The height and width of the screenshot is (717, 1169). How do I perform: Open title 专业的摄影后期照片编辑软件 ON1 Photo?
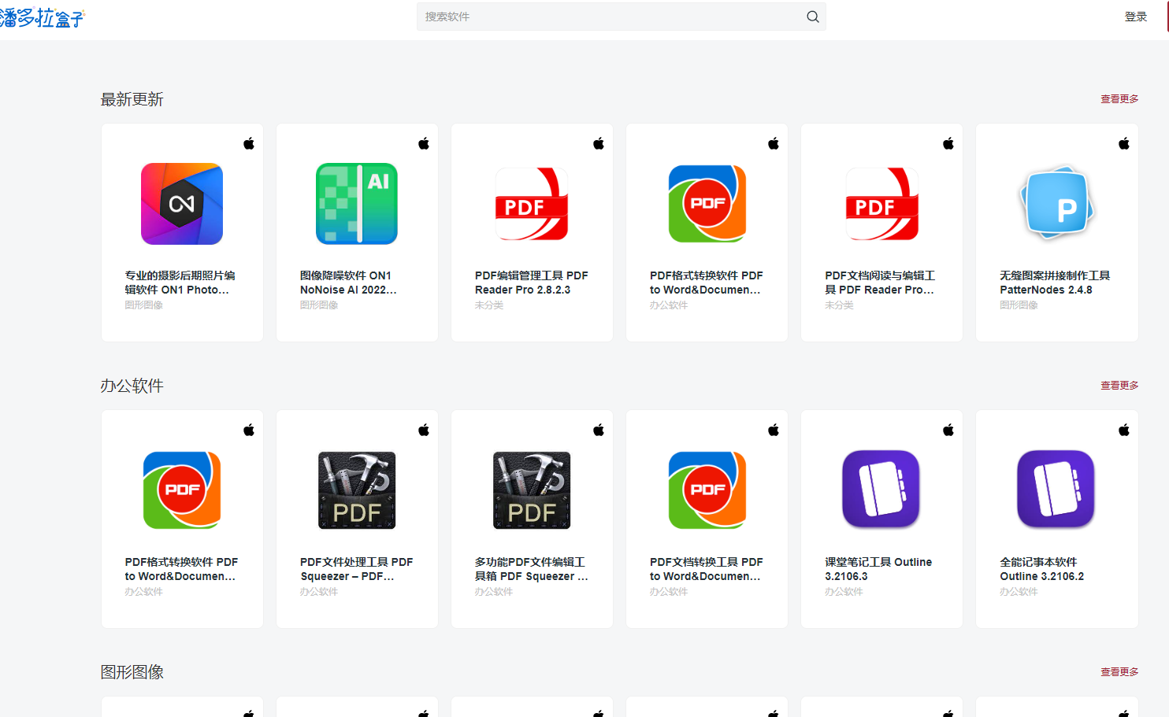point(180,283)
